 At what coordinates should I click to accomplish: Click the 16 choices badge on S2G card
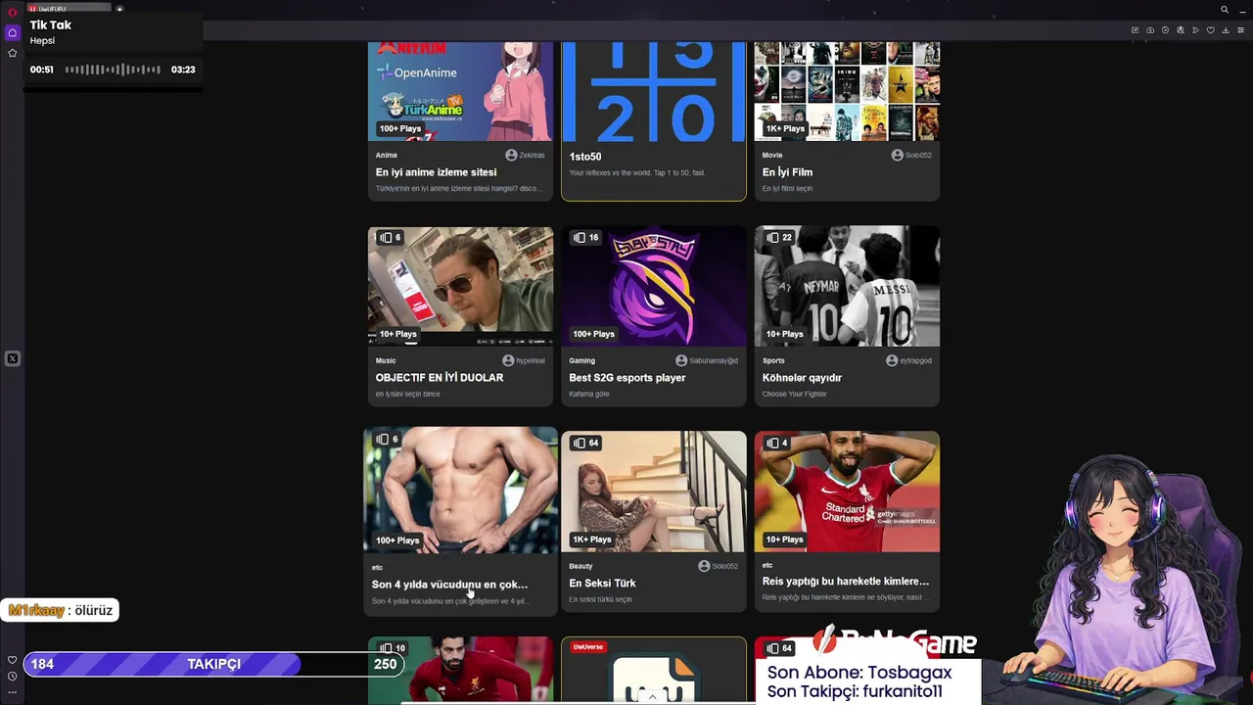586,238
